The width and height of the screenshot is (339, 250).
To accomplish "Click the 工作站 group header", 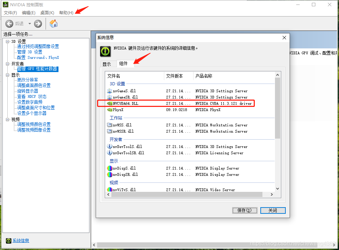I will (116, 118).
